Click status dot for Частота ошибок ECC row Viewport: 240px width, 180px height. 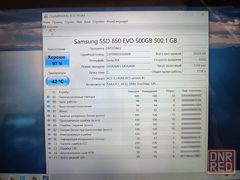point(49,143)
